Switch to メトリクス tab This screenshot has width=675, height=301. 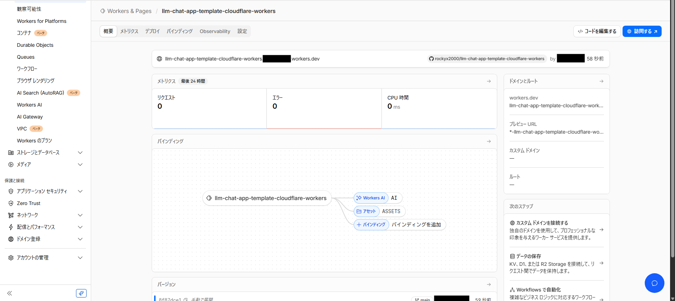point(129,31)
